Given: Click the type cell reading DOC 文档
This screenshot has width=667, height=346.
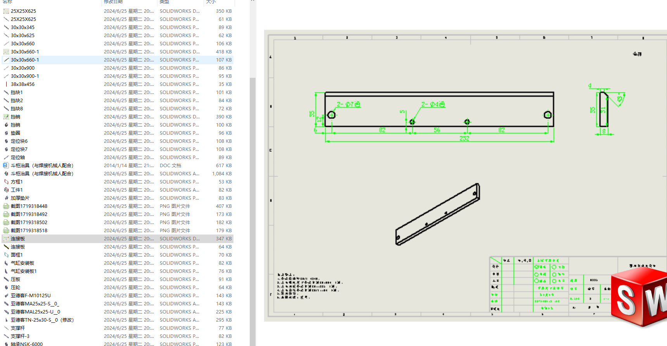Looking at the screenshot, I should (170, 166).
